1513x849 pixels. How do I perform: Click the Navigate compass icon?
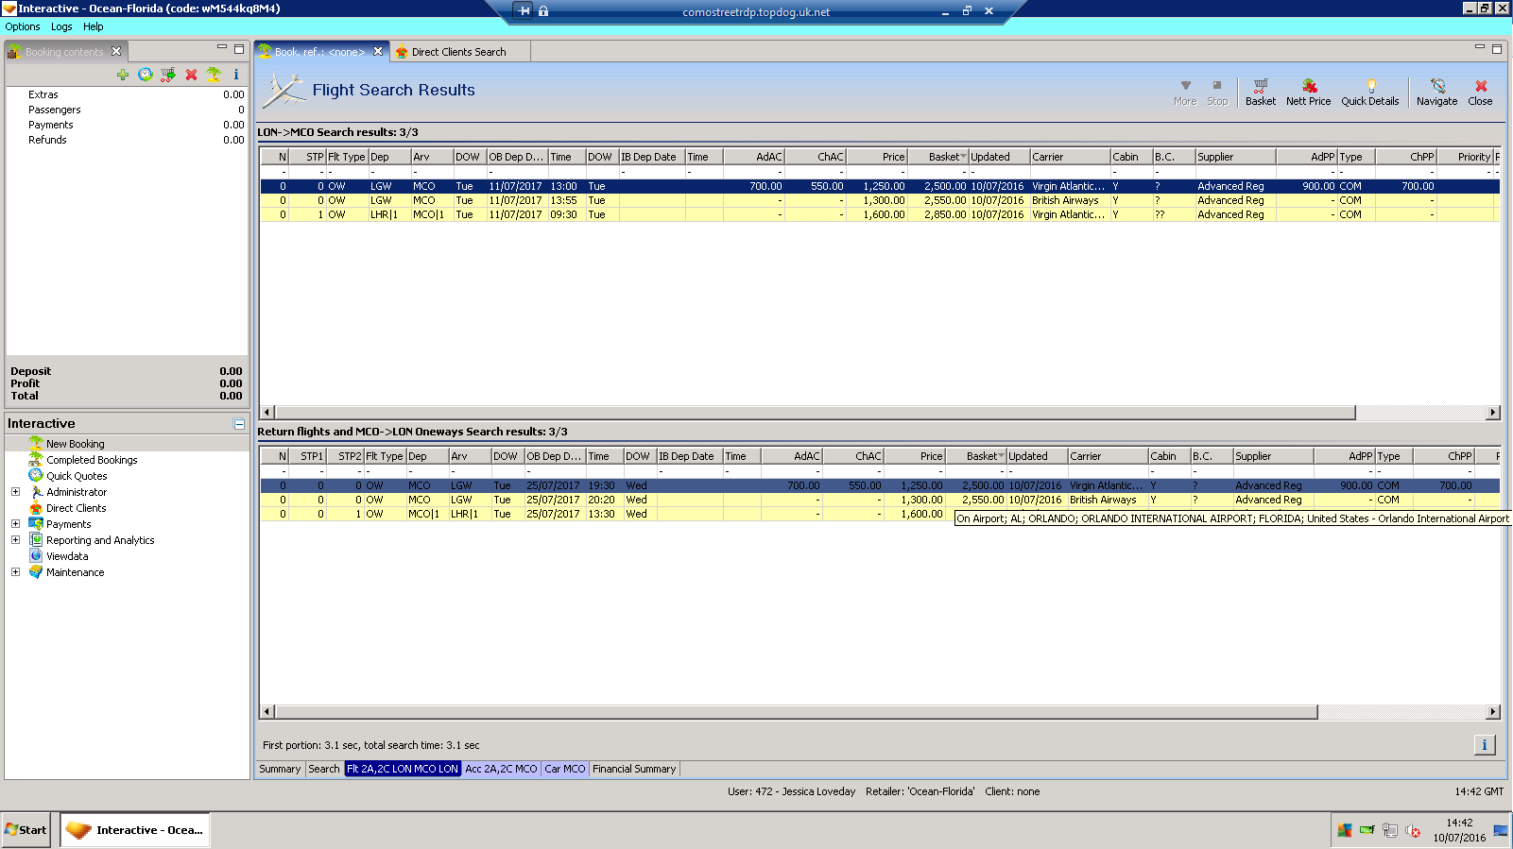point(1436,92)
